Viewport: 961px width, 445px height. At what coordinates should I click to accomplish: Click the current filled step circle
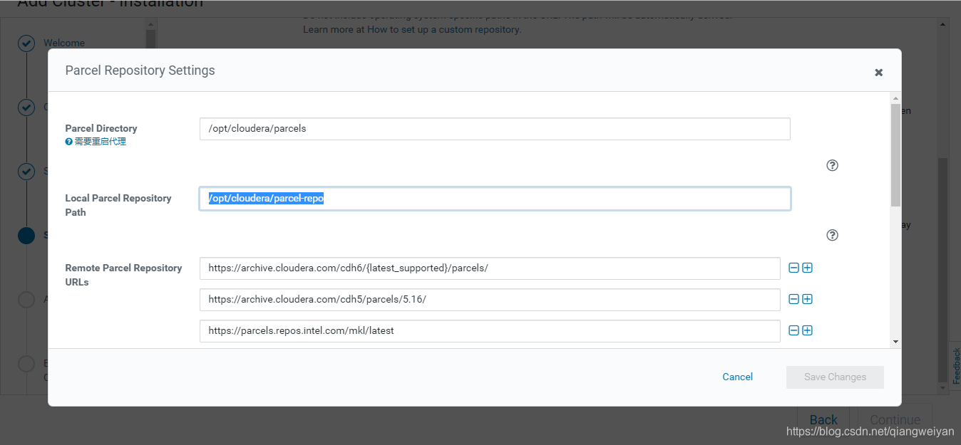pyautogui.click(x=26, y=236)
